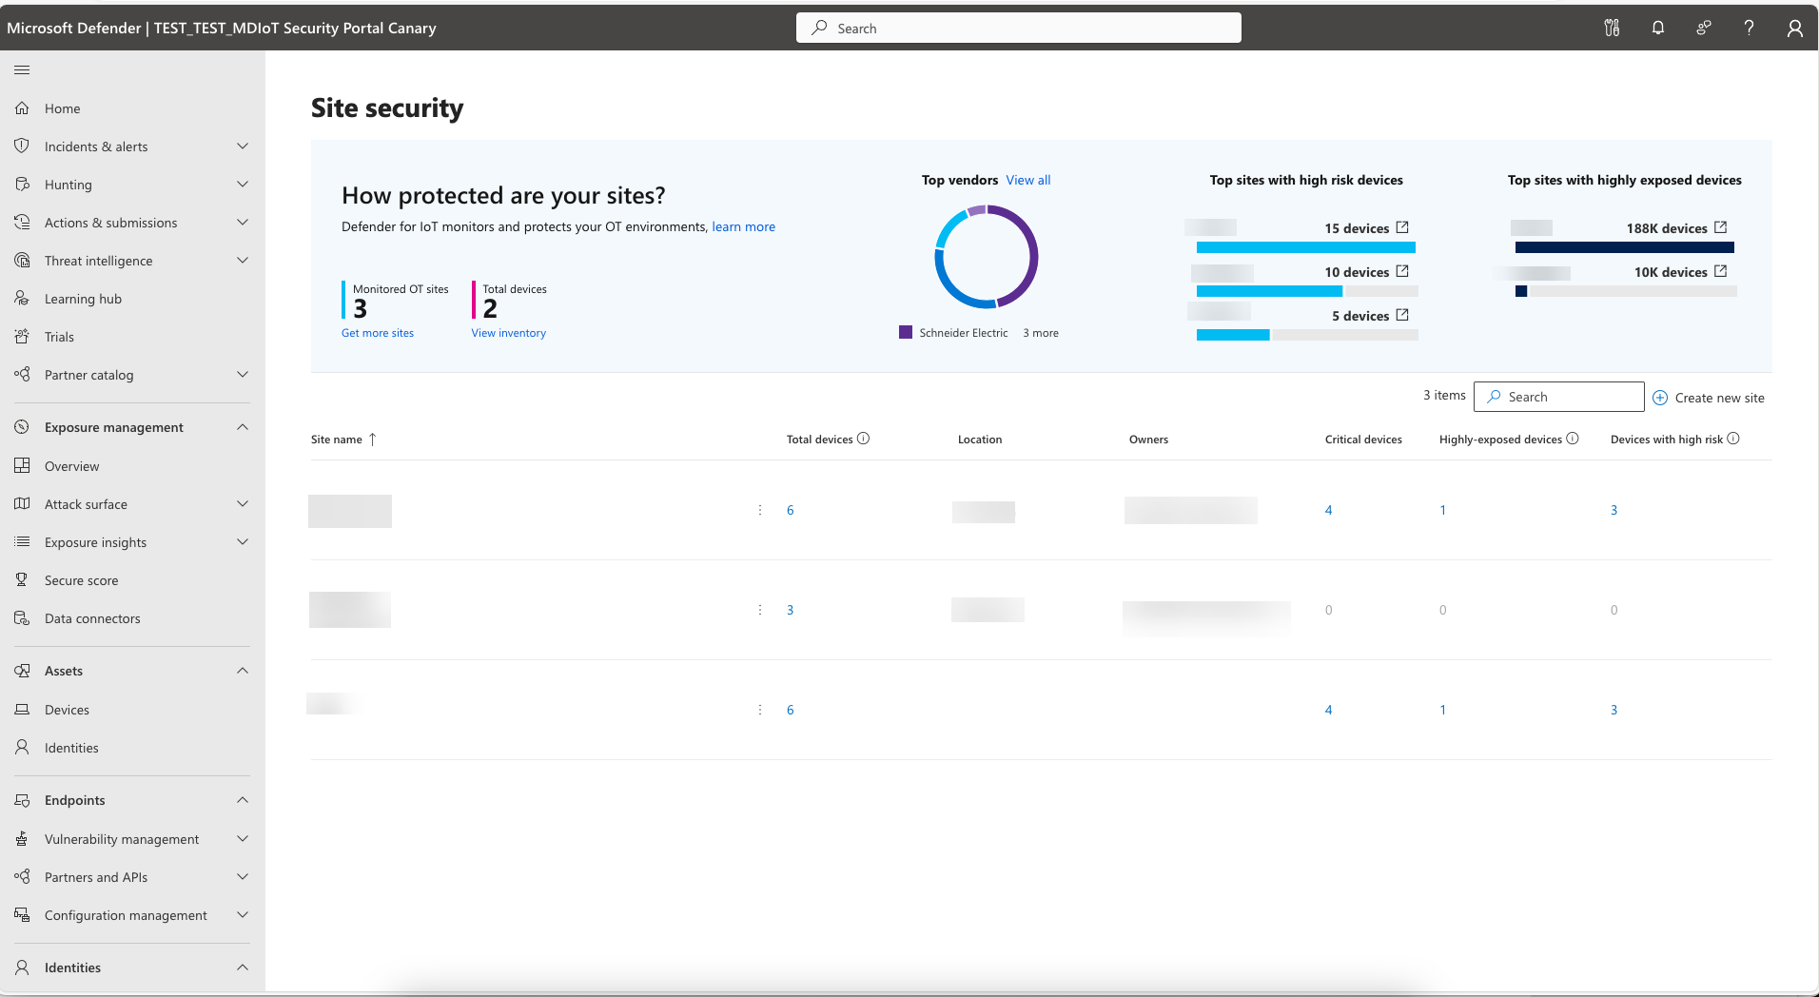
Task: Open external link icon beside 15 devices
Action: point(1402,227)
